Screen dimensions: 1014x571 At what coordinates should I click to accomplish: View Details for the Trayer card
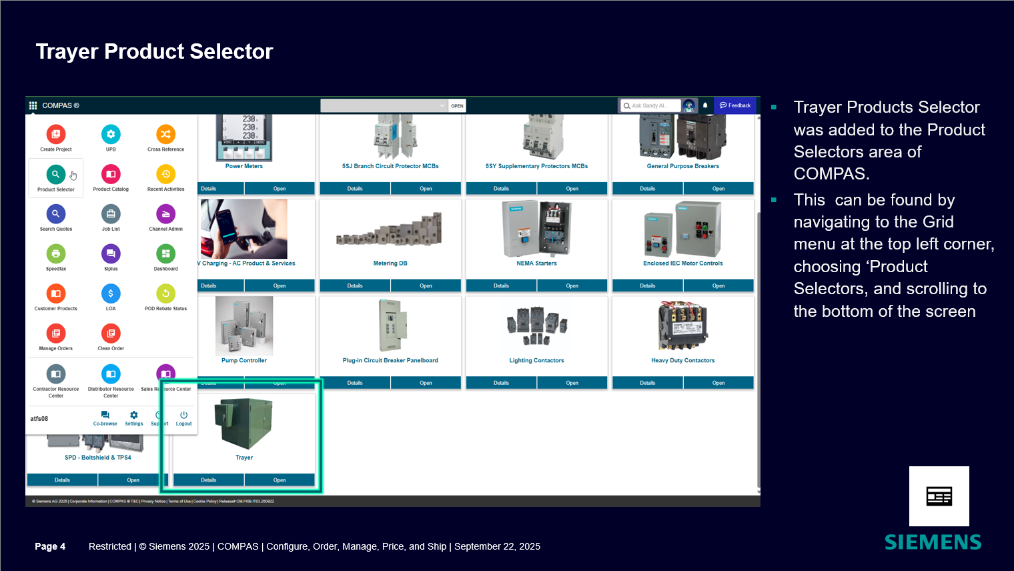pos(209,480)
